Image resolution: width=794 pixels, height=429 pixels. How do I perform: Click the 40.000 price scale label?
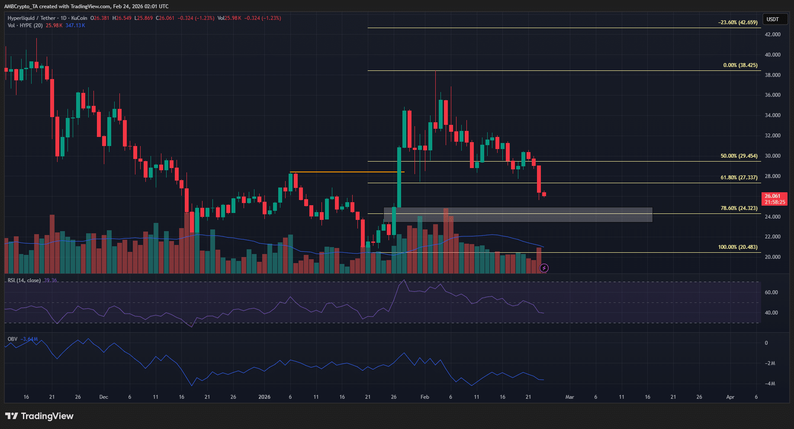click(x=772, y=55)
